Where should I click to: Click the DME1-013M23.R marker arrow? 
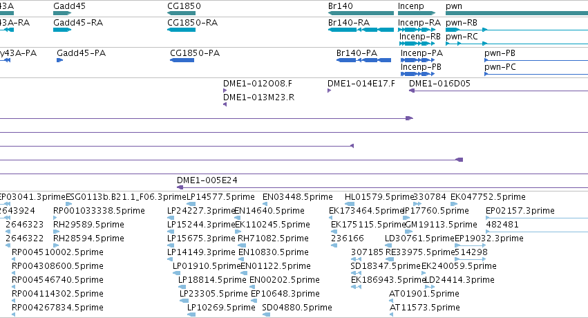pos(225,104)
